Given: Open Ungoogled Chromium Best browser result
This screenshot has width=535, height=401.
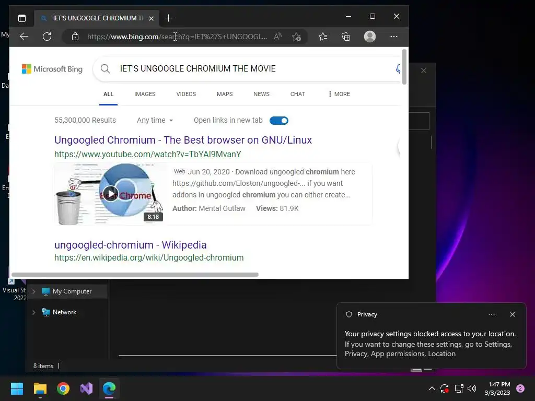Looking at the screenshot, I should (183, 140).
